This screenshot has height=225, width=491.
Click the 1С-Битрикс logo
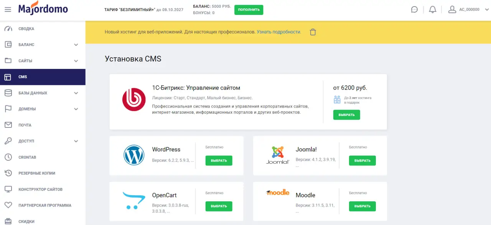(x=134, y=99)
